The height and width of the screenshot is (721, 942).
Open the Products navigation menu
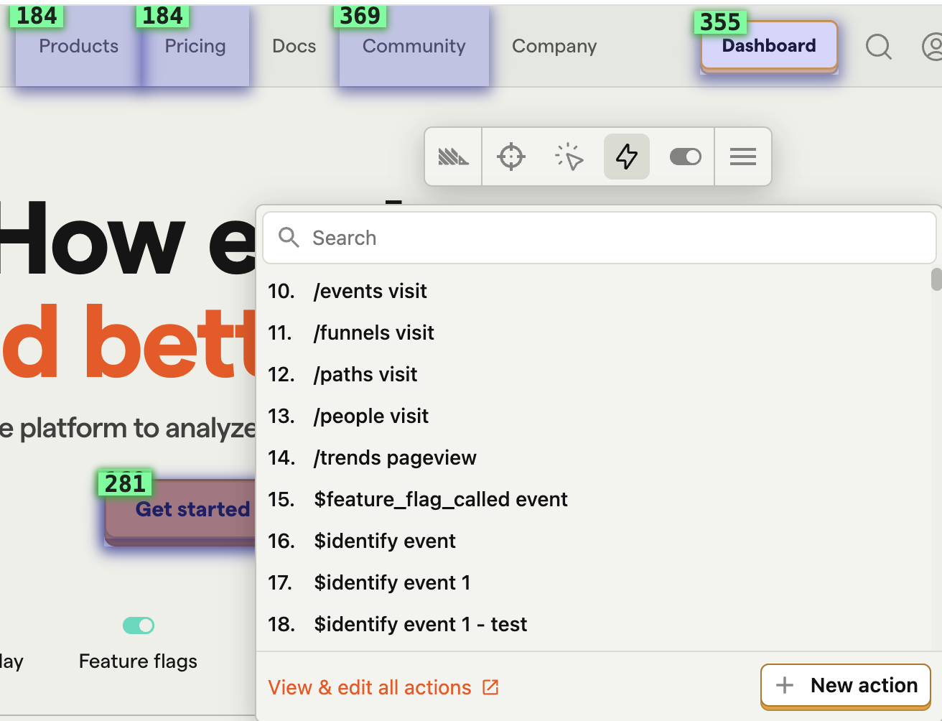(x=78, y=47)
